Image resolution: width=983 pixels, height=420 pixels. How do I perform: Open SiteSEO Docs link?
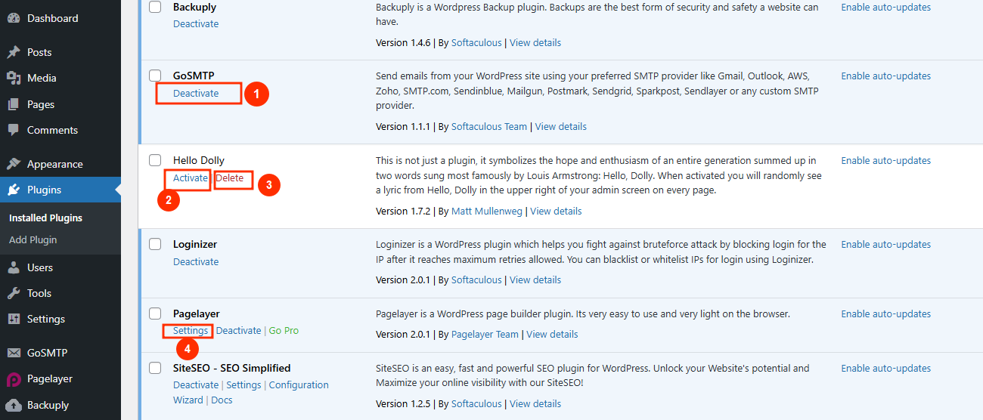(x=222, y=400)
